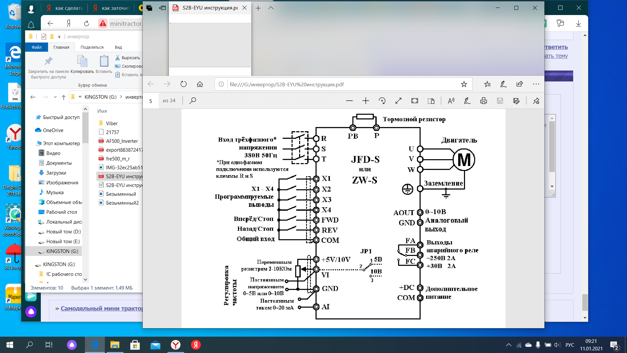
Task: Click the Save as icon in PDF toolbar
Action: [x=516, y=101]
